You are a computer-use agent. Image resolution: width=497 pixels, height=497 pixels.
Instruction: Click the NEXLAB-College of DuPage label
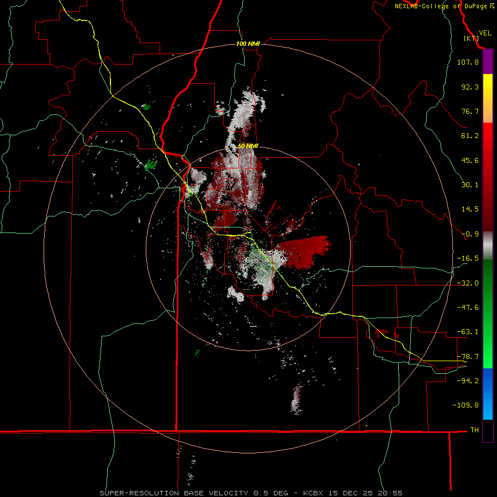coord(441,6)
